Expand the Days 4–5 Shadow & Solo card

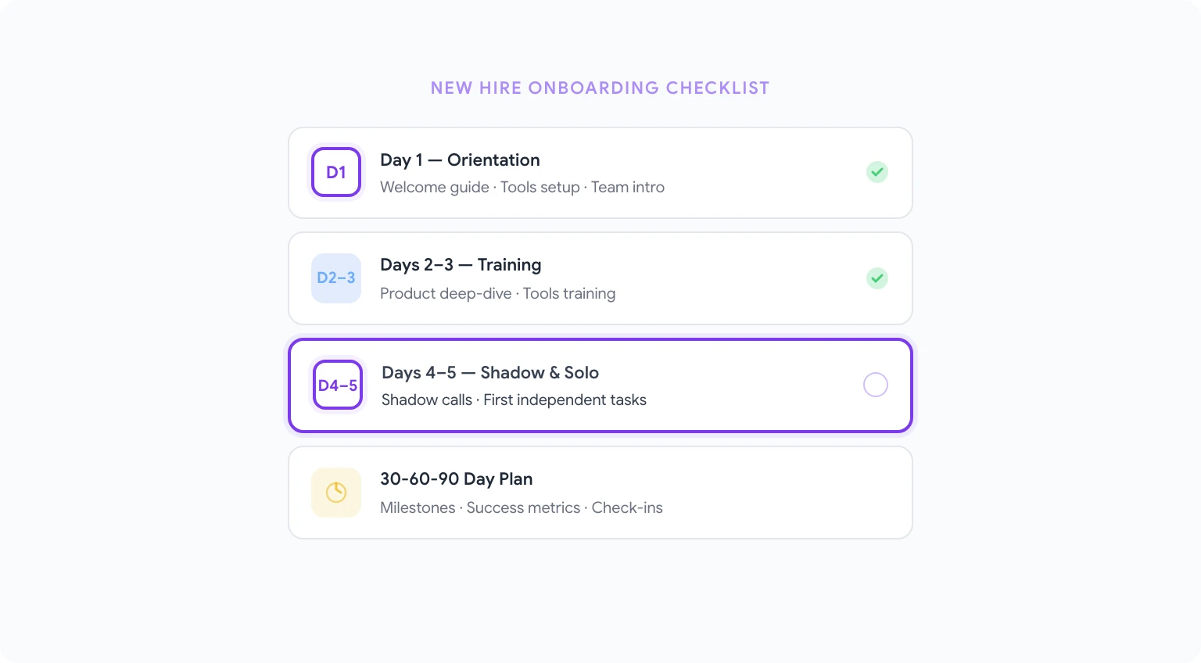(600, 385)
